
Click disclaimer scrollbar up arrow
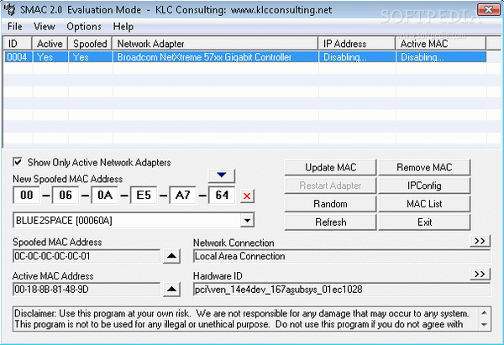(485, 312)
